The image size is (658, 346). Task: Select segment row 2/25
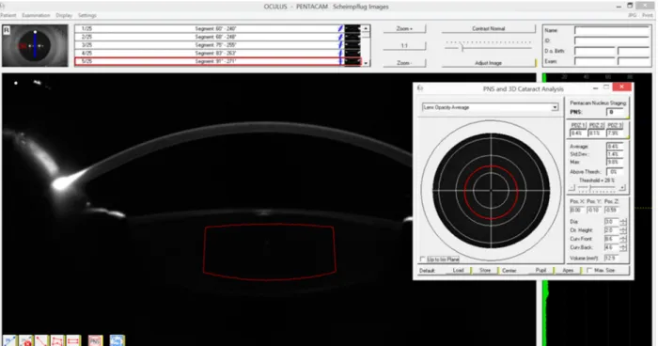[x=218, y=37]
